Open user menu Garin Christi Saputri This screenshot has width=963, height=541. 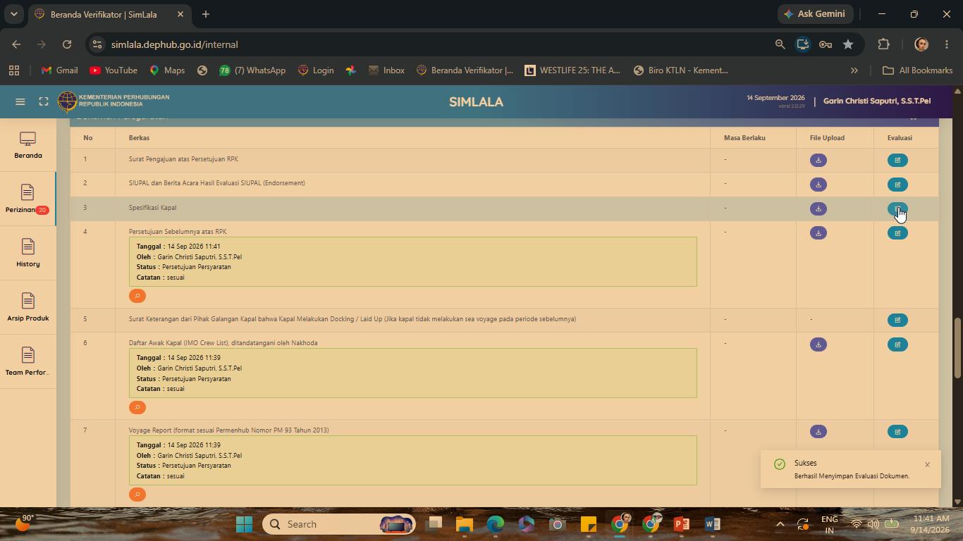[x=876, y=101]
